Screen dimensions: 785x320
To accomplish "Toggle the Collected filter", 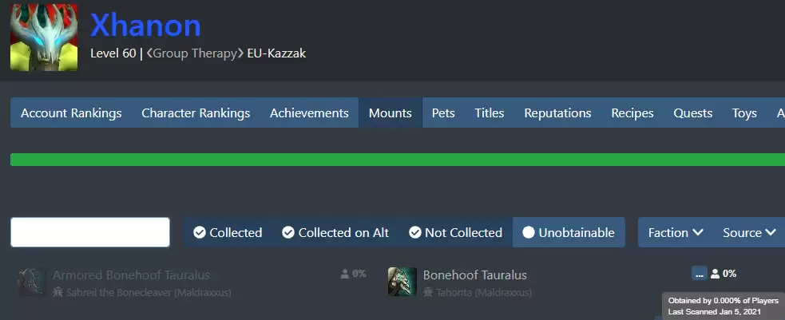I will coord(228,232).
